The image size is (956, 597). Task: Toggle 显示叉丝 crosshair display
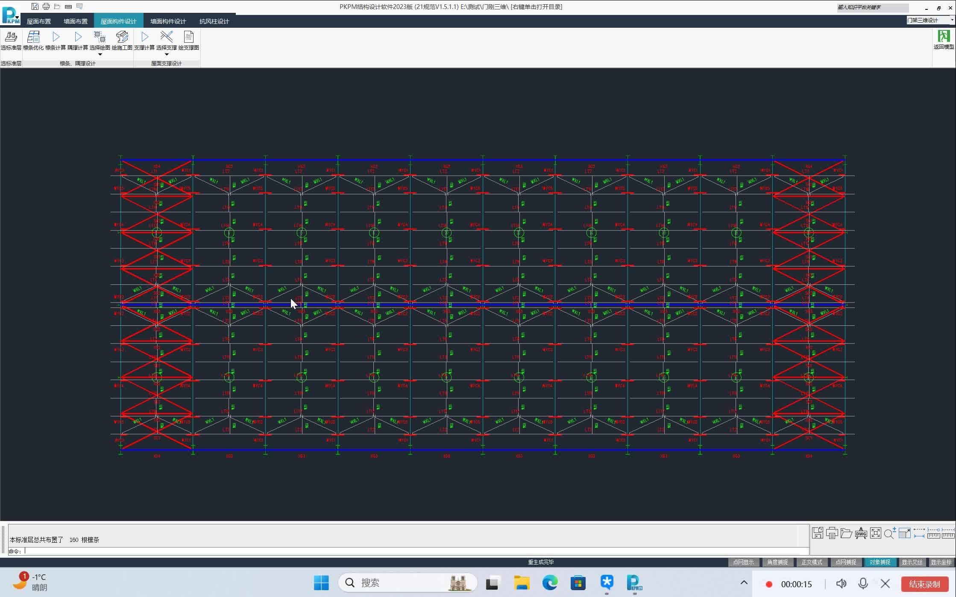(912, 562)
